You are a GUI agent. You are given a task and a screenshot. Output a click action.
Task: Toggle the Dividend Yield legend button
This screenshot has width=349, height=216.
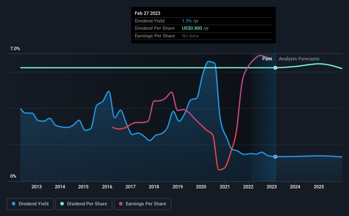click(30, 204)
